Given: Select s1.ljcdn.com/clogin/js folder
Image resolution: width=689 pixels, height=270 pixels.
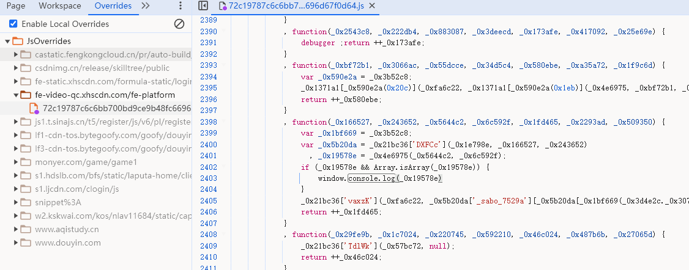Looking at the screenshot, I should click(x=77, y=189).
